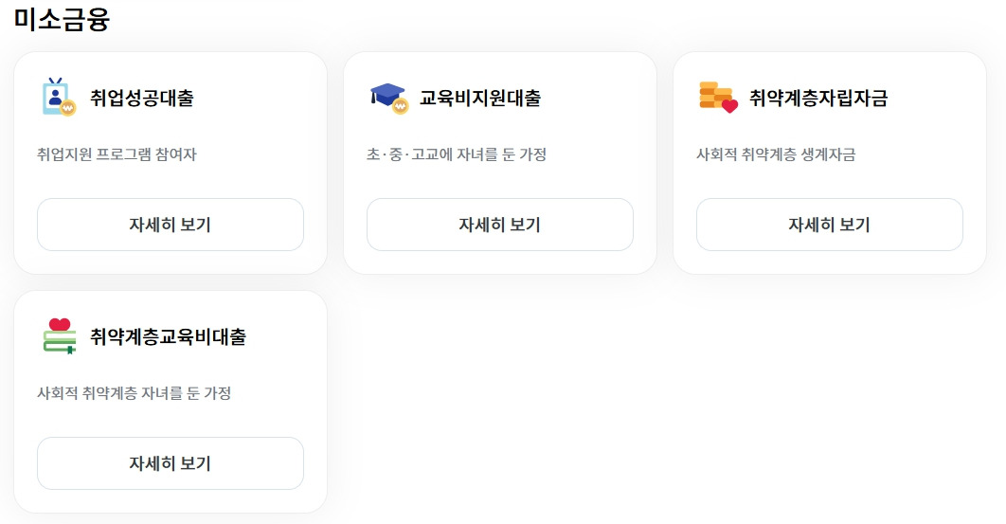Click the 사회적 취약계층 자녀를 둔 가정 description
The width and height of the screenshot is (1006, 524).
(x=135, y=393)
